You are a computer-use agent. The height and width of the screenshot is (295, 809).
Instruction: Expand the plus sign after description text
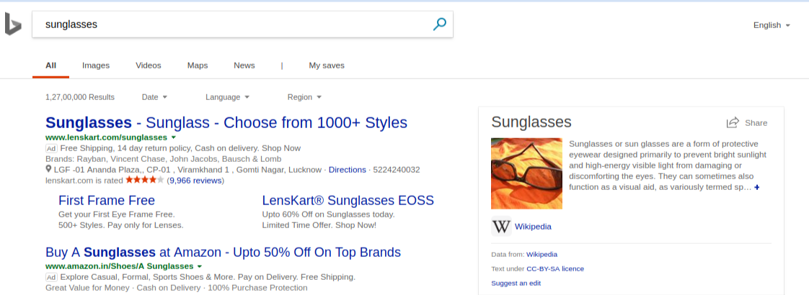click(757, 187)
